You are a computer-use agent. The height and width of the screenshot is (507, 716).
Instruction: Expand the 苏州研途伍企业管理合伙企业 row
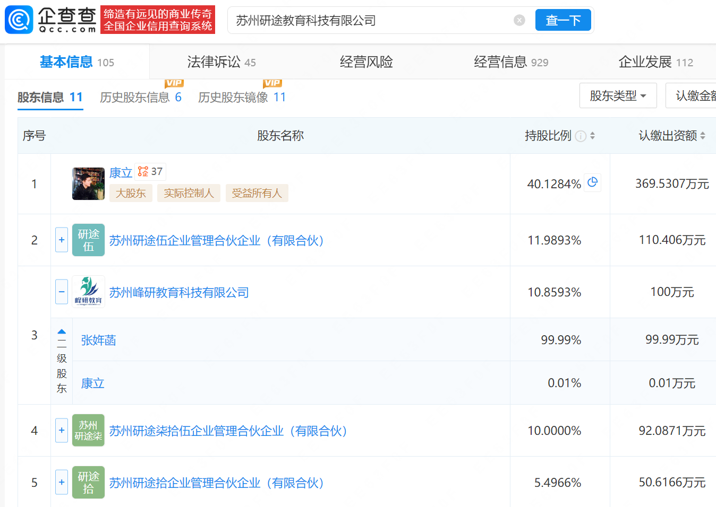62,240
